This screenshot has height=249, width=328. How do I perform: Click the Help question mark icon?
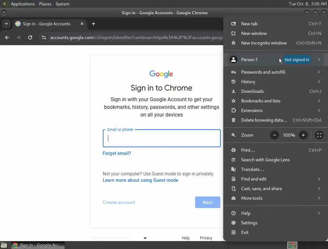coord(234,213)
